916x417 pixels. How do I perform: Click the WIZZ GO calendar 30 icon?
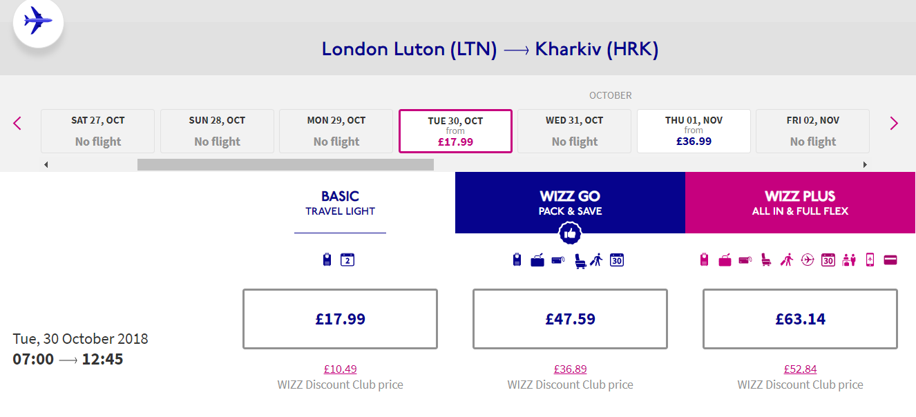[617, 260]
